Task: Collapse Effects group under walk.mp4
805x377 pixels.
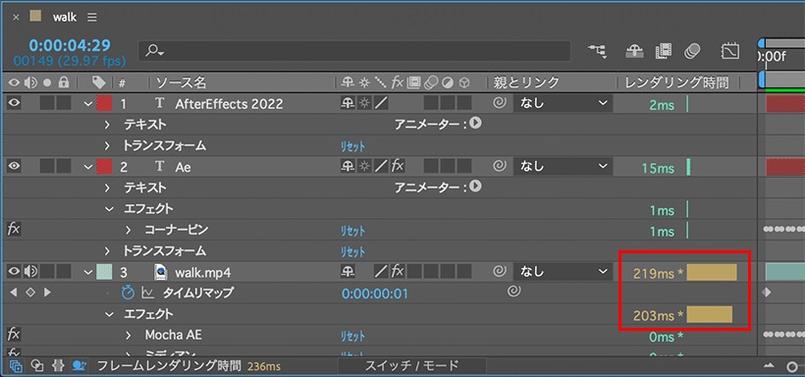Action: (109, 314)
